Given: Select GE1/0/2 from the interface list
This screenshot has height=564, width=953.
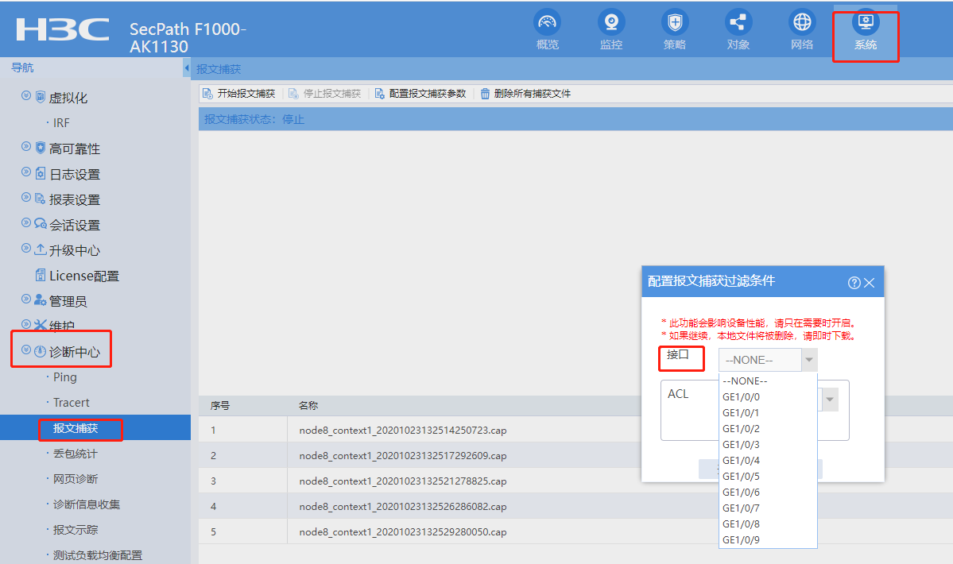Looking at the screenshot, I should tap(768, 429).
